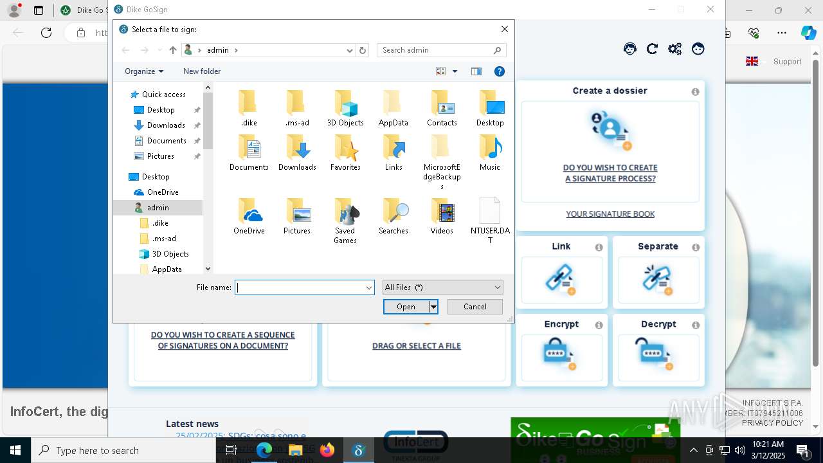The width and height of the screenshot is (823, 463).
Task: Select the Music folder
Action: (x=490, y=152)
